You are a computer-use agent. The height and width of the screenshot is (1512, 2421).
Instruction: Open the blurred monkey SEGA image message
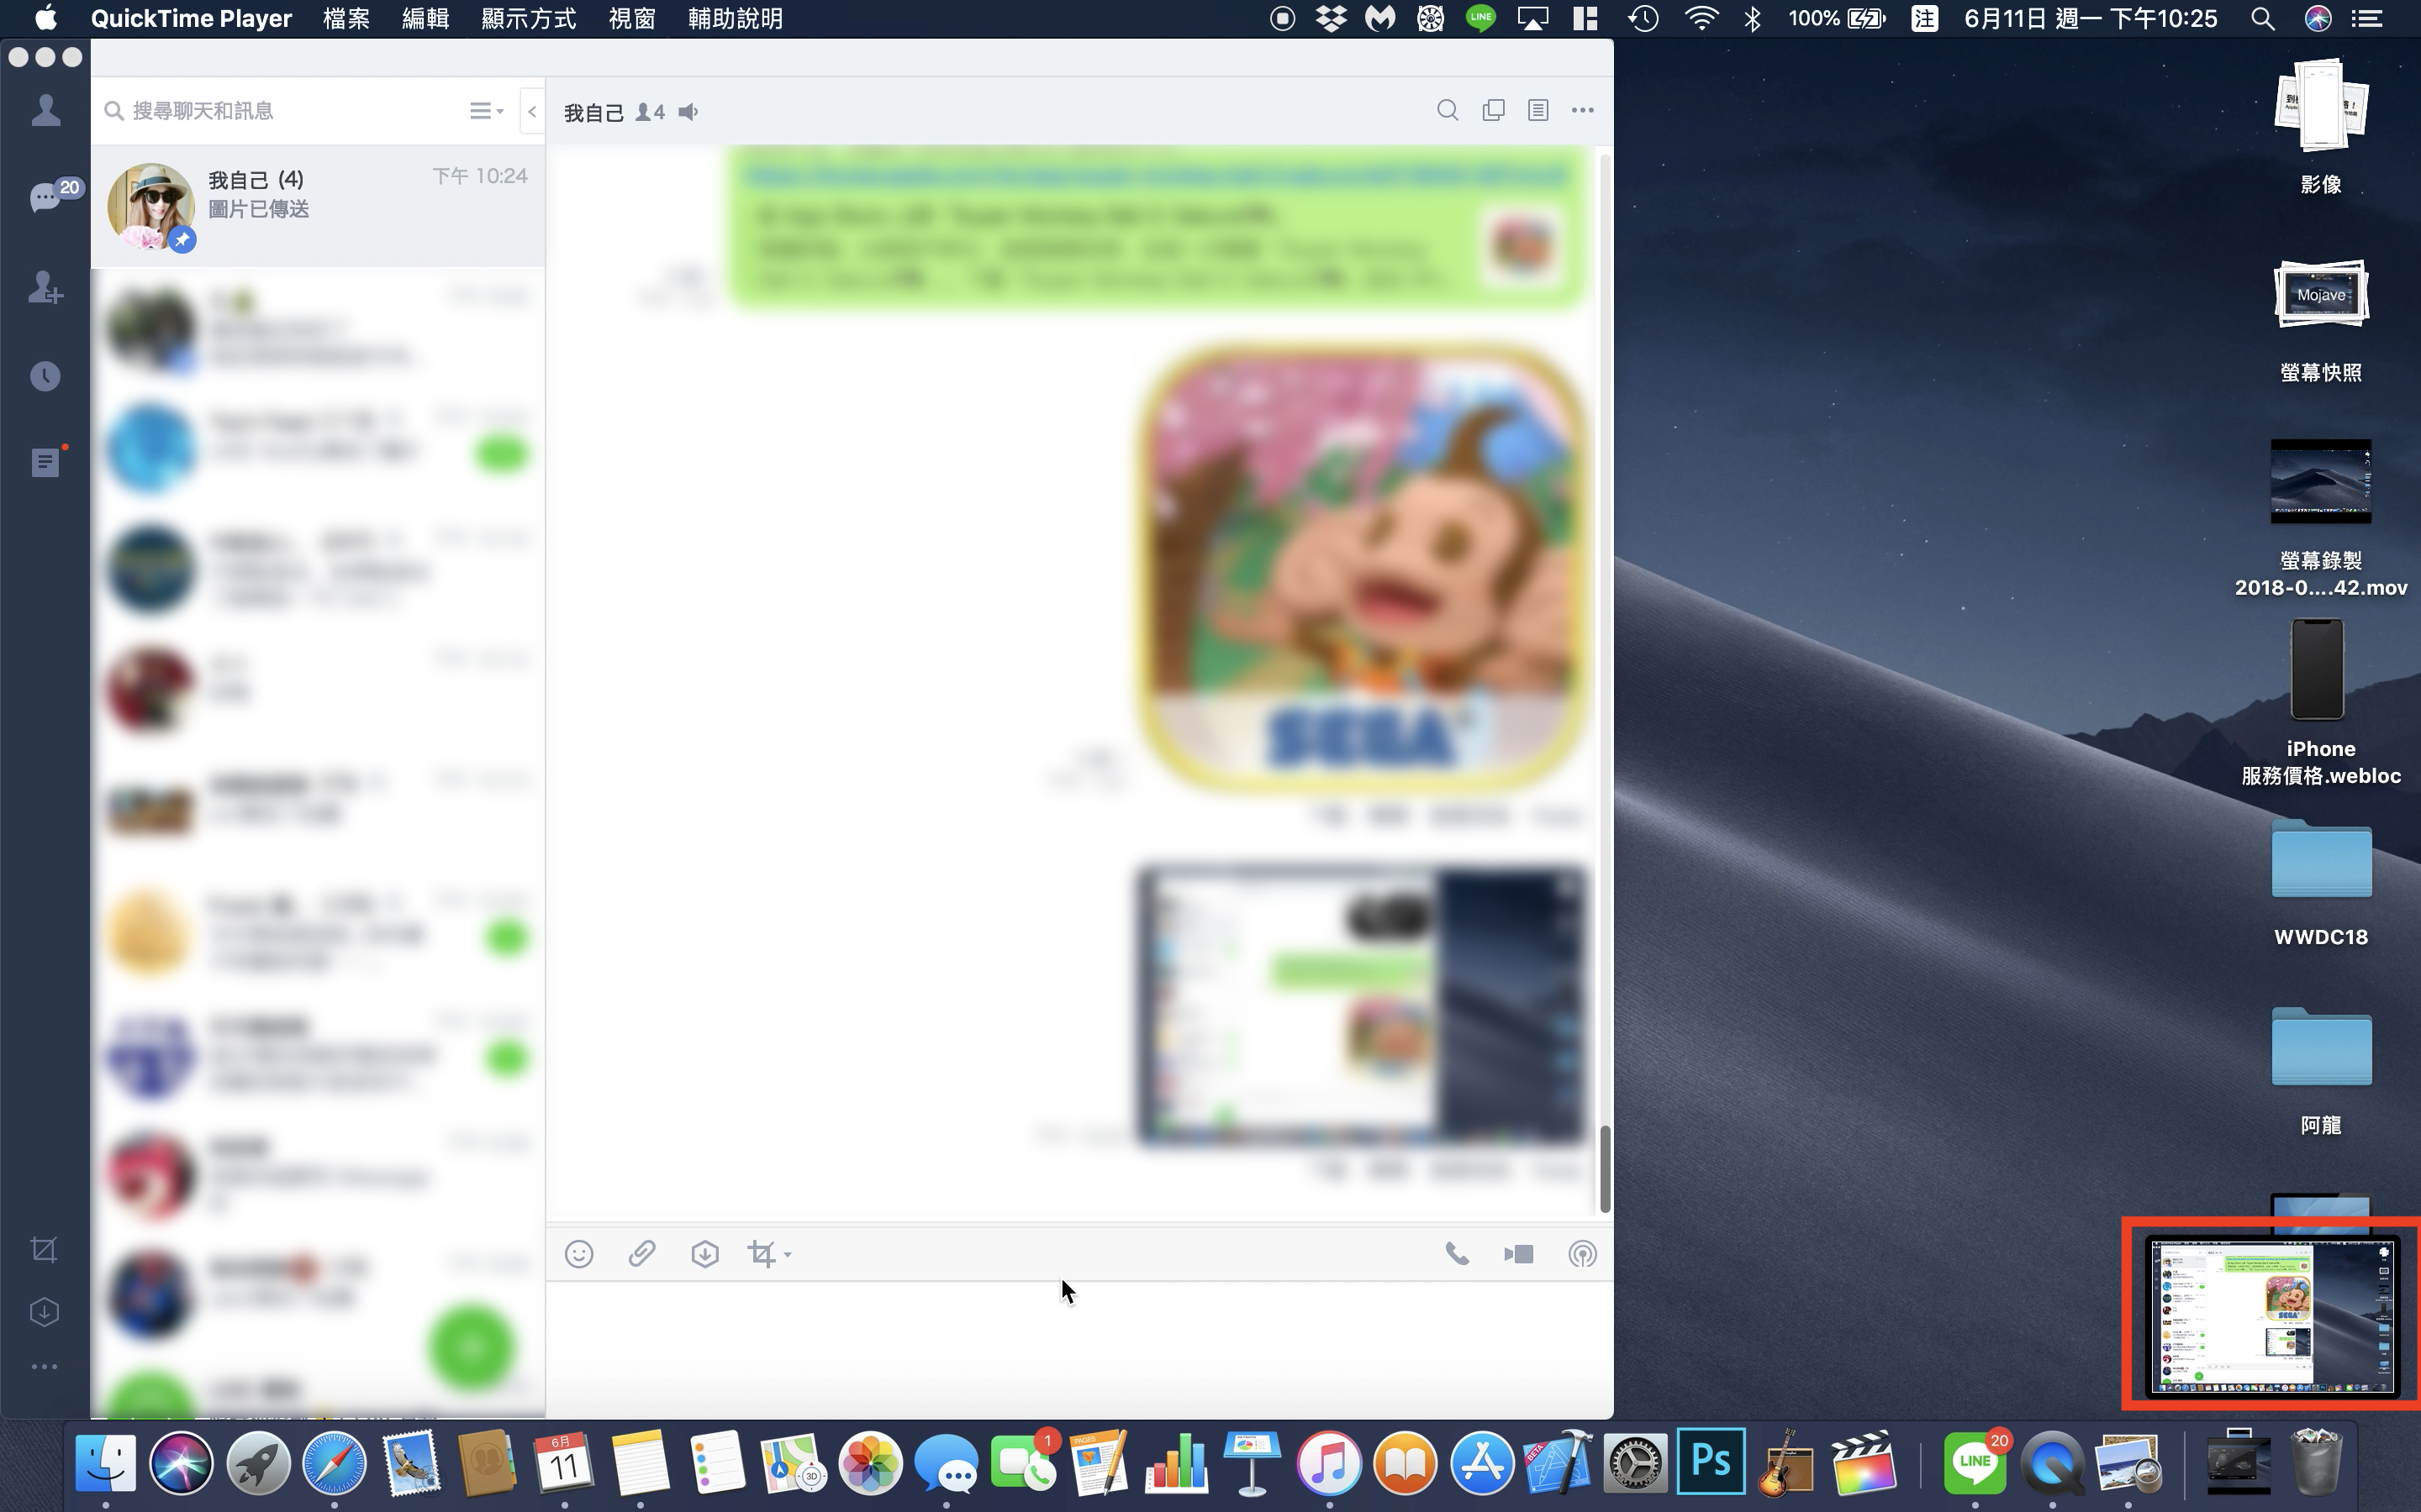click(1363, 569)
